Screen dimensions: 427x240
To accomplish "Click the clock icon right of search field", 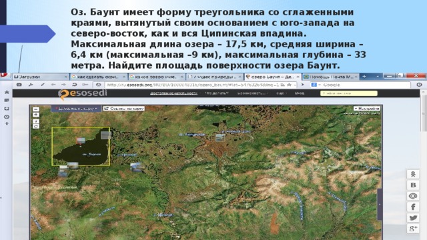I will point(420,85).
